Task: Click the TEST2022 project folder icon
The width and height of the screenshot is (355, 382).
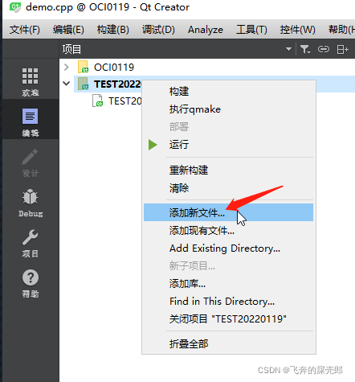Action: click(83, 84)
